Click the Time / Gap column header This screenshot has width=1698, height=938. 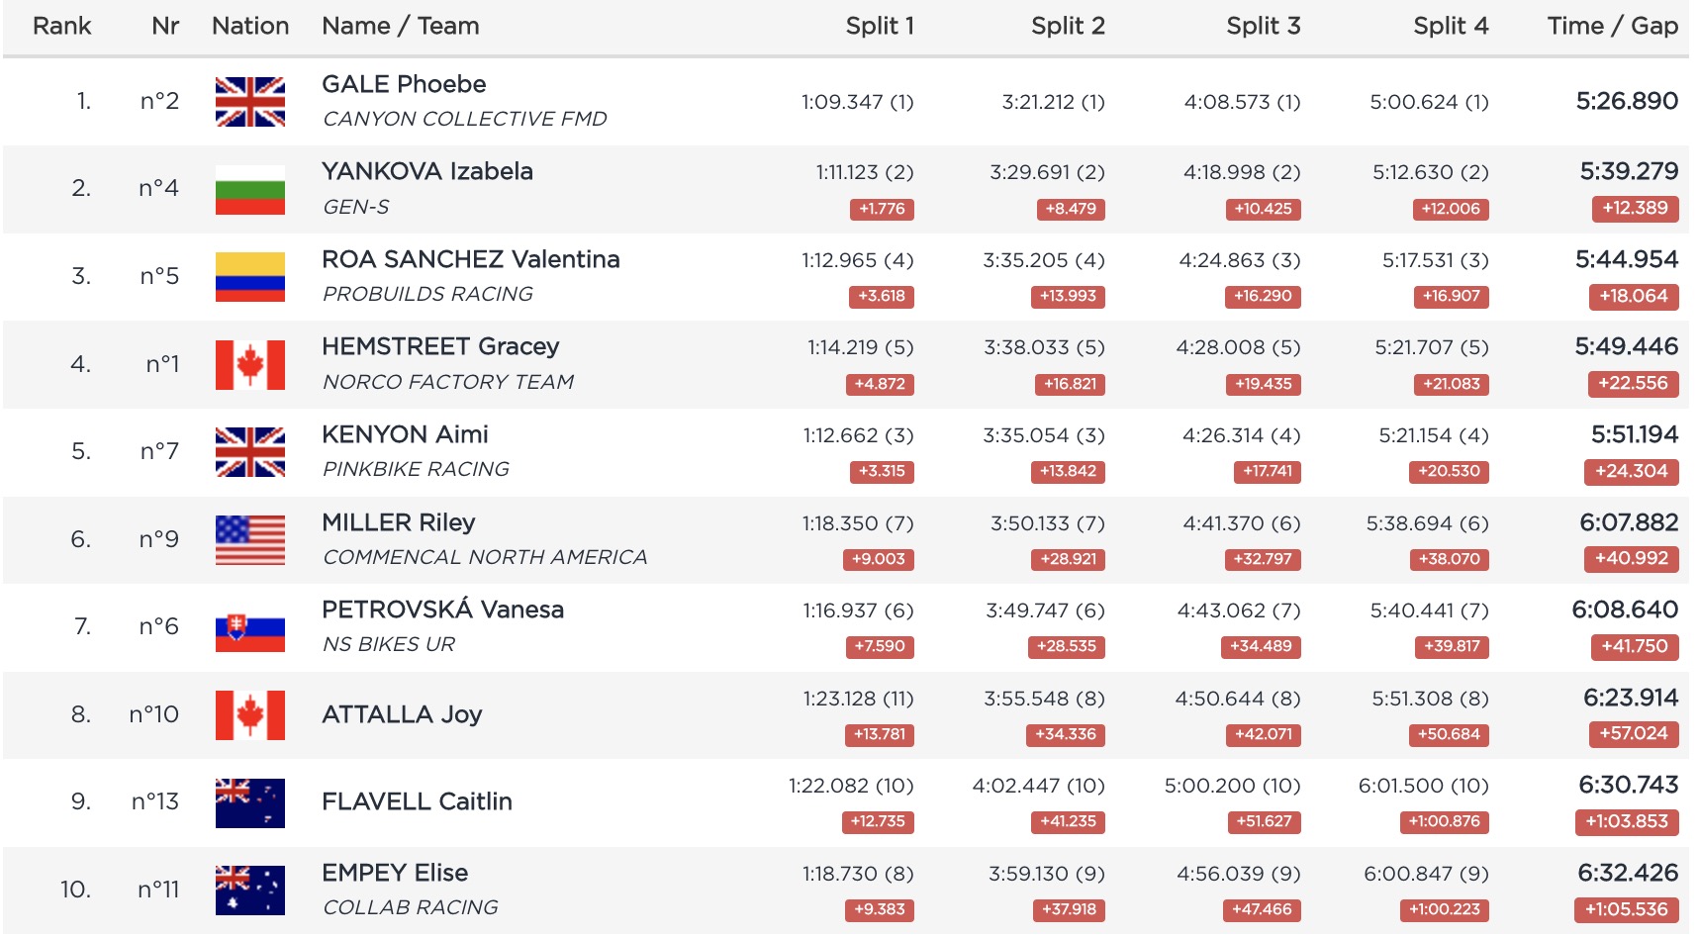[x=1612, y=26]
